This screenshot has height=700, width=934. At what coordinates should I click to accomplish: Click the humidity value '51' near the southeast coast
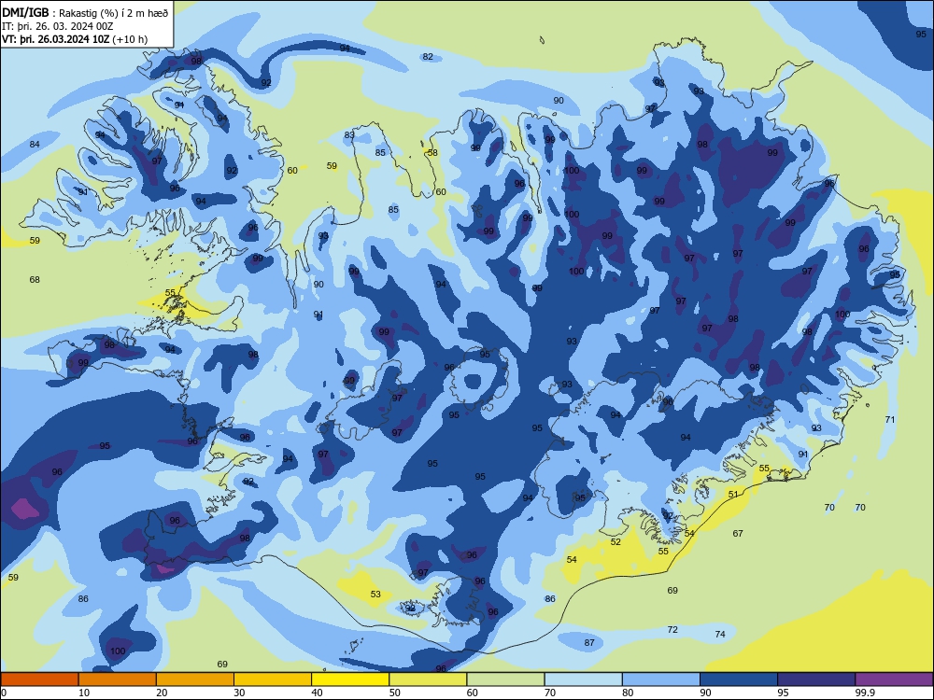[x=733, y=494]
